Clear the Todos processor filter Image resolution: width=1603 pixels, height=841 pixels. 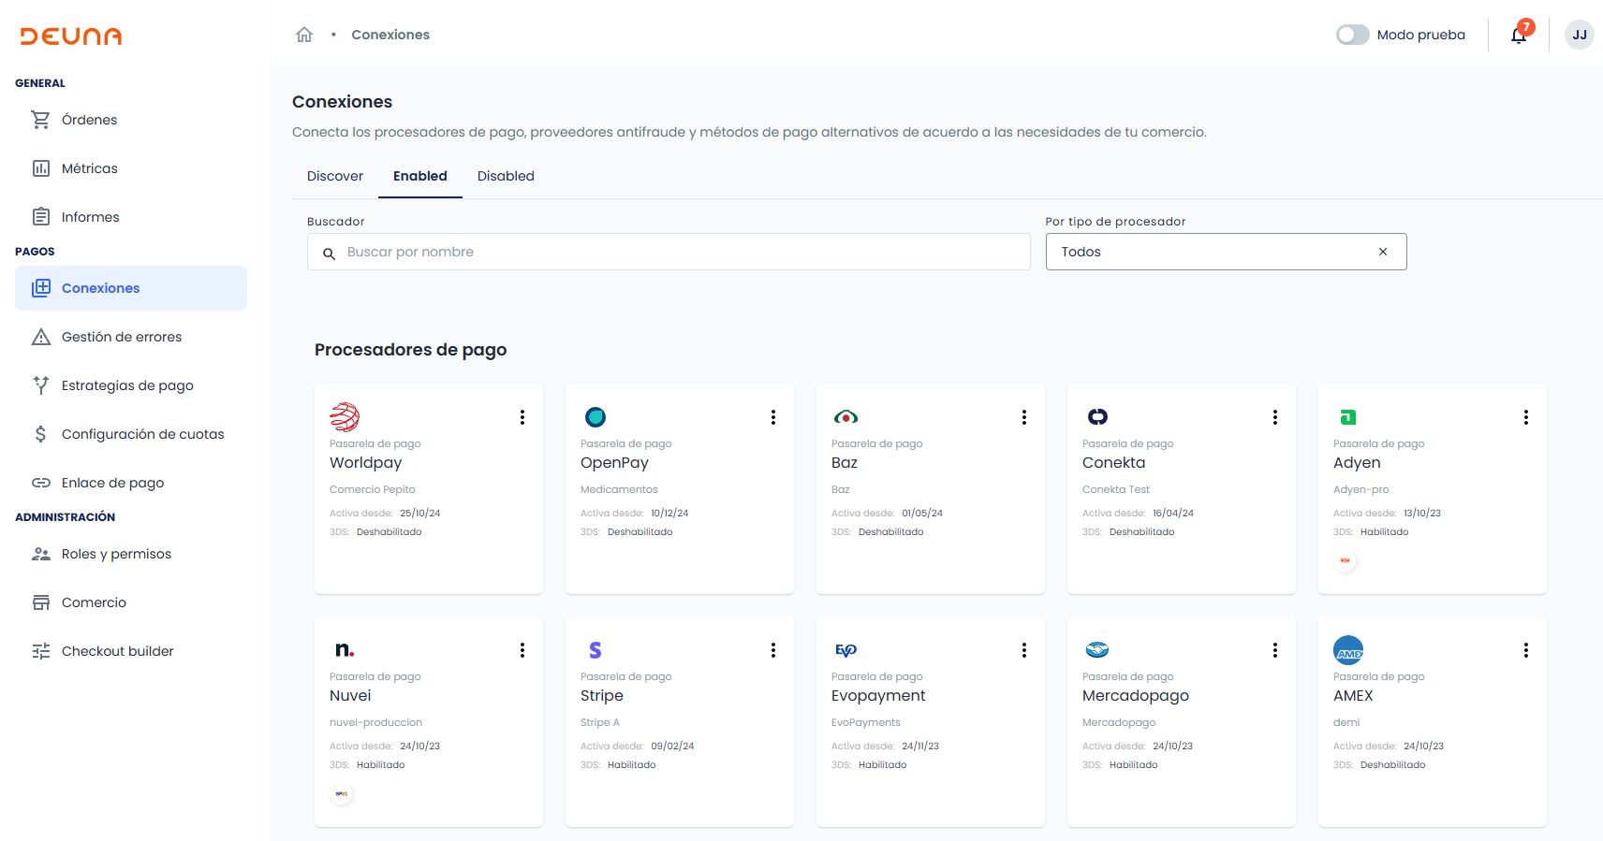click(1383, 252)
